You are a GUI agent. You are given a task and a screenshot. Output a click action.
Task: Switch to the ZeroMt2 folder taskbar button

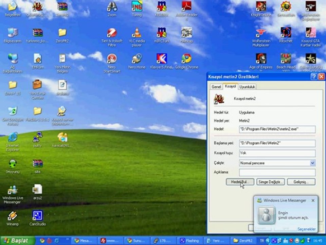coord(243,241)
